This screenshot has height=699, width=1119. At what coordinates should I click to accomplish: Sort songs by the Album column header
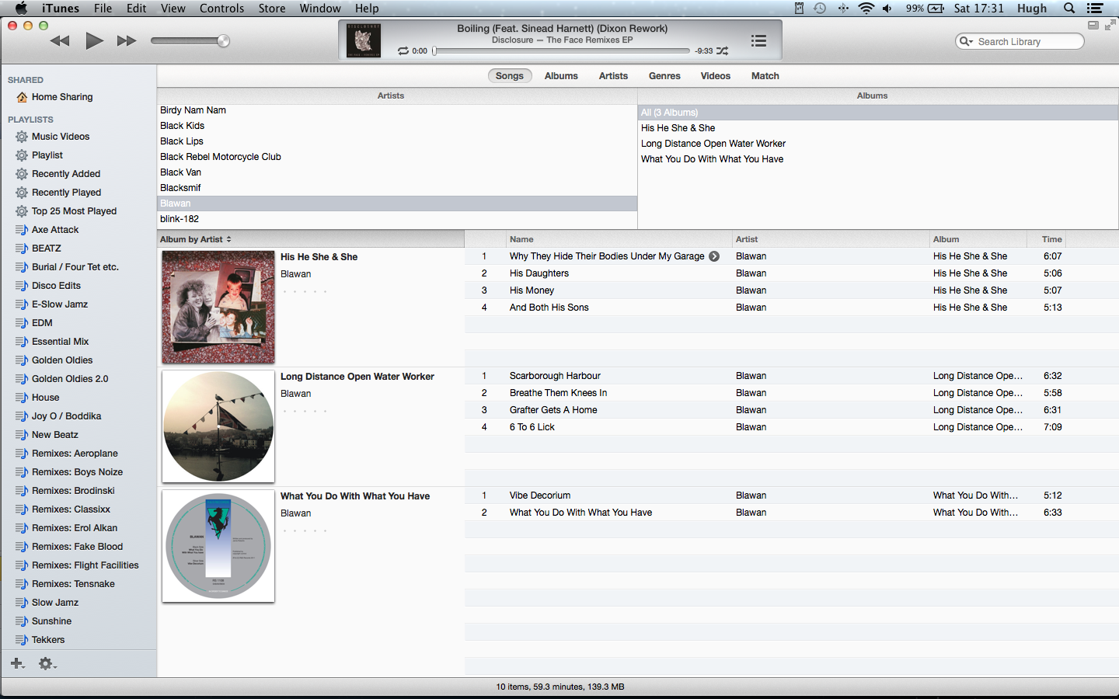point(978,239)
